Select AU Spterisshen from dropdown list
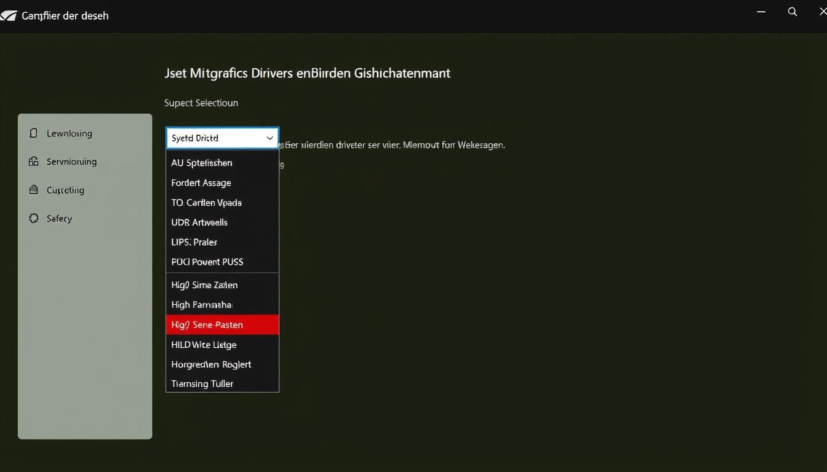This screenshot has width=827, height=472. pyautogui.click(x=222, y=163)
